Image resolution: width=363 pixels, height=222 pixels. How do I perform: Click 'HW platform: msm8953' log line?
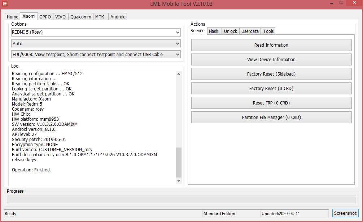(35, 119)
